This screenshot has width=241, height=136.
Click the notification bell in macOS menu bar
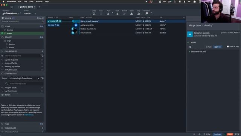click(194, 2)
